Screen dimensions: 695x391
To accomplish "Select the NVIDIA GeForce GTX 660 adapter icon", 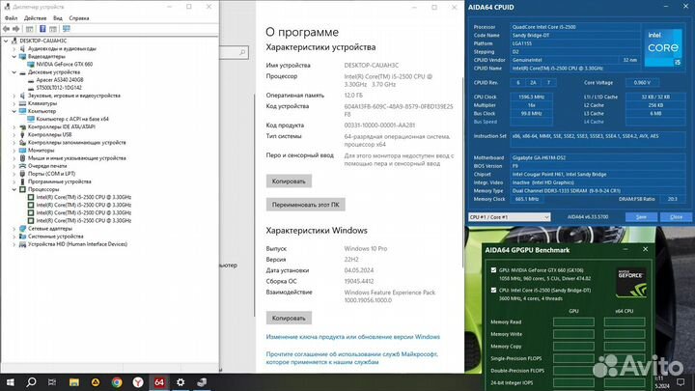I will point(31,65).
